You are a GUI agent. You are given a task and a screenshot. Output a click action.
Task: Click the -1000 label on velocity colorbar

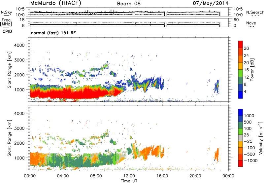(251, 161)
